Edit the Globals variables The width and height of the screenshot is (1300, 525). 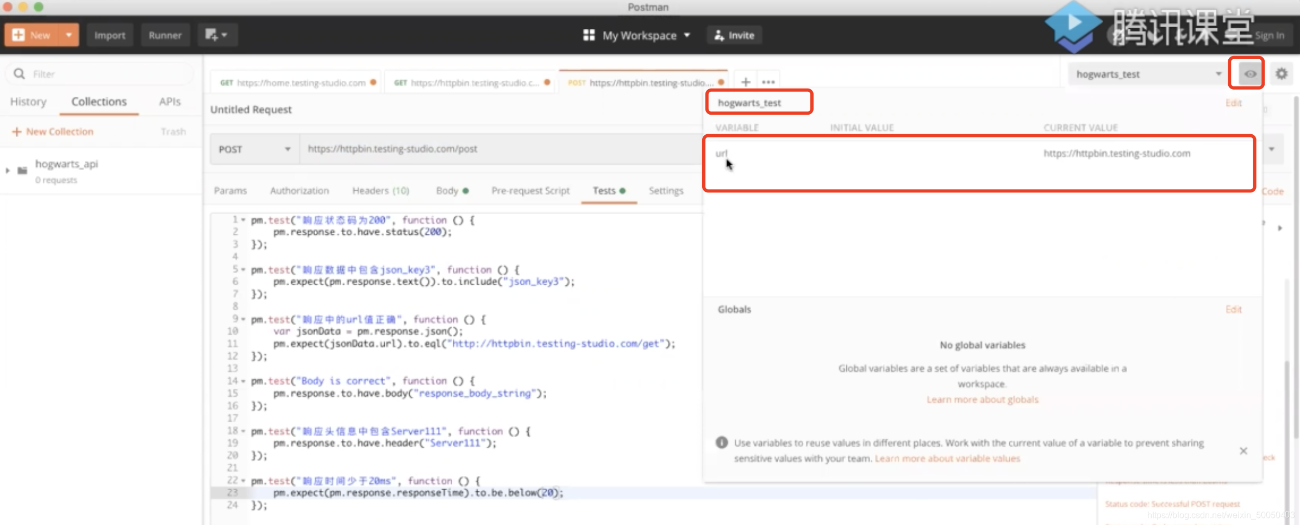pyautogui.click(x=1233, y=309)
